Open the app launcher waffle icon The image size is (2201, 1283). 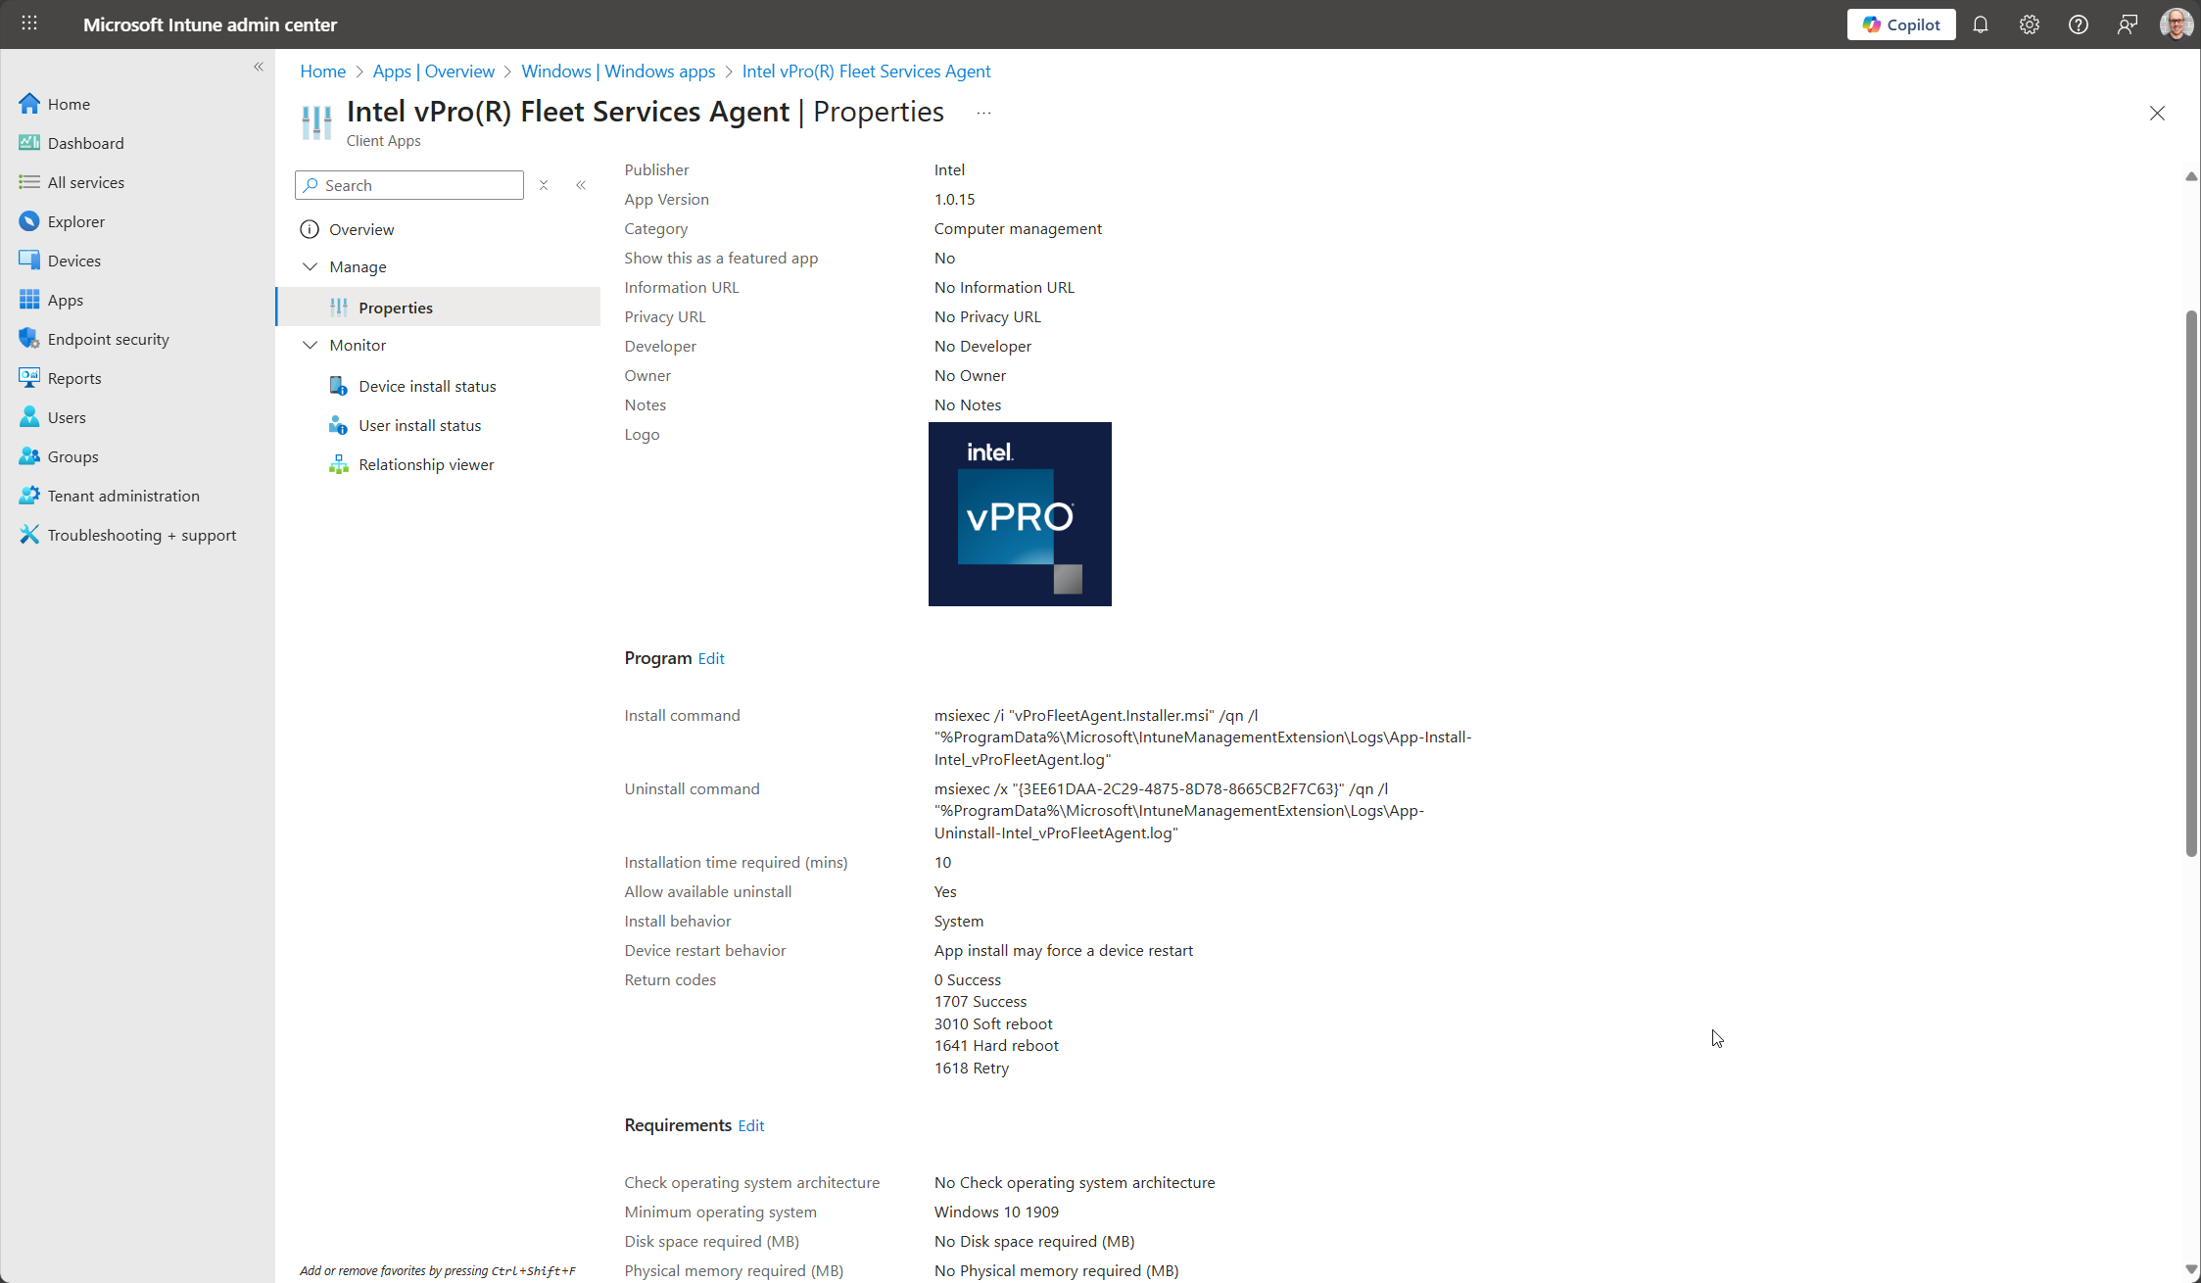tap(29, 24)
